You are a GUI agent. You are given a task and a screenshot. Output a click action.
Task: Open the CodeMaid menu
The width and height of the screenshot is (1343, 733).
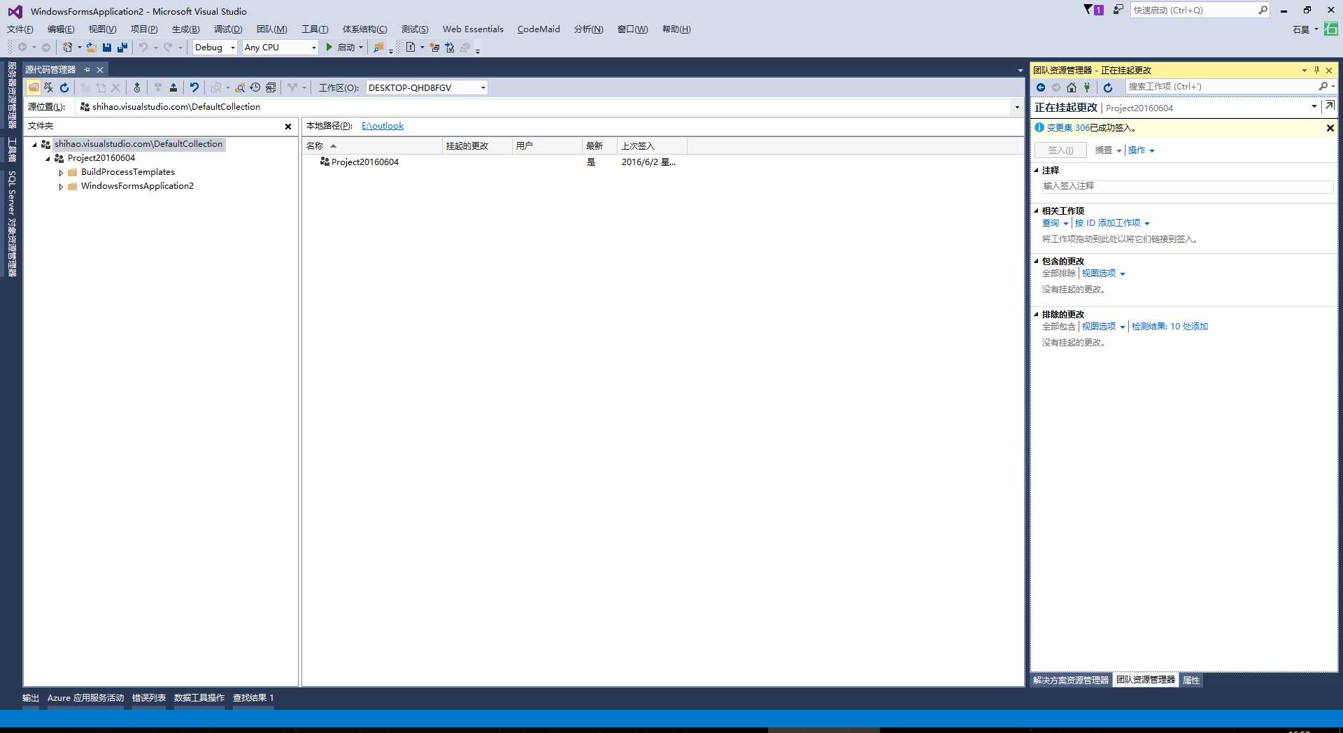tap(539, 29)
